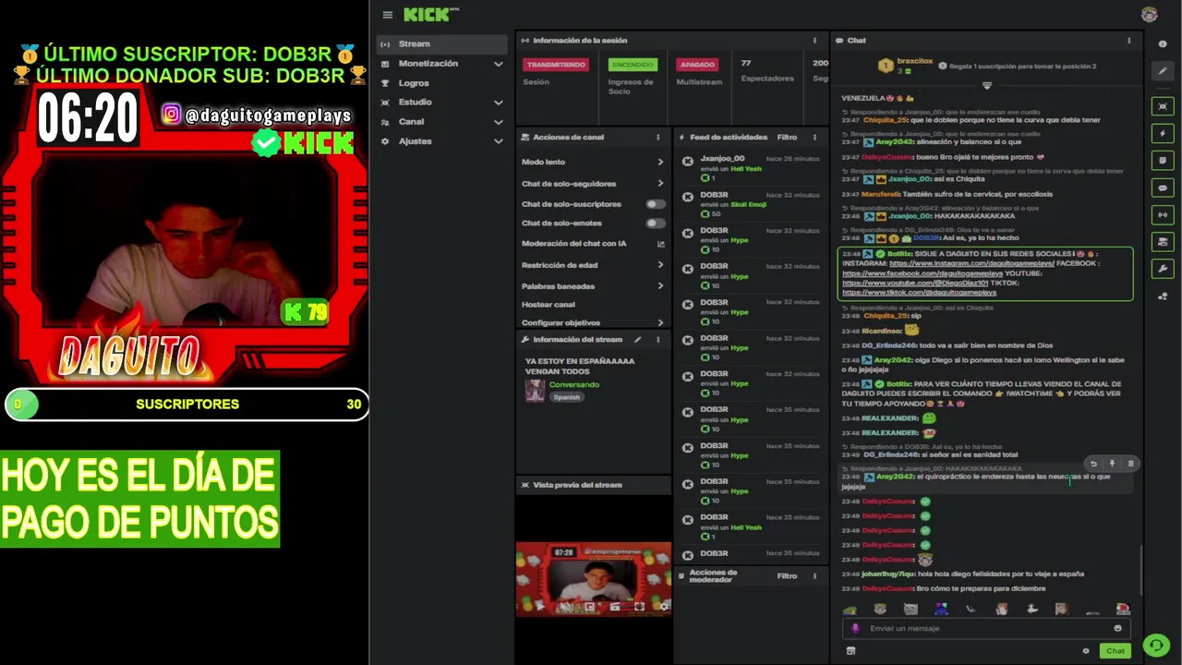Open the profile avatar at top right
The height and width of the screenshot is (665, 1182).
(1150, 15)
